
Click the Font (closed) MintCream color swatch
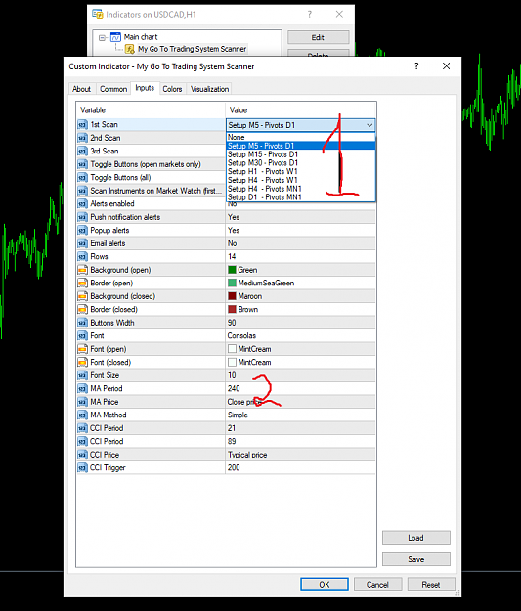232,362
